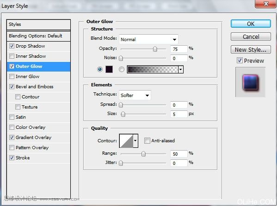Click the glow color swatch
277x206 pixels.
pyautogui.click(x=109, y=69)
